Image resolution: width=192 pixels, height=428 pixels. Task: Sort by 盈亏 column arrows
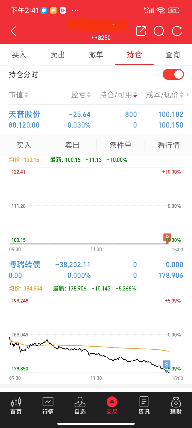[x=89, y=95]
